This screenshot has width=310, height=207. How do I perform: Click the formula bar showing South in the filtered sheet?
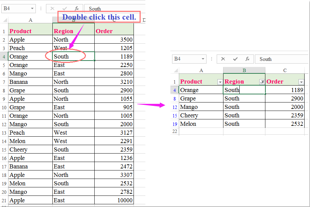[281, 59]
